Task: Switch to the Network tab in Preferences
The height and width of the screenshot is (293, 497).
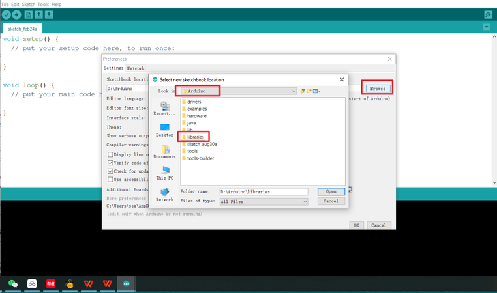Action: (x=136, y=68)
